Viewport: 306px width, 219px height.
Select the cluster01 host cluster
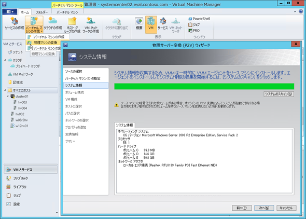point(20,96)
